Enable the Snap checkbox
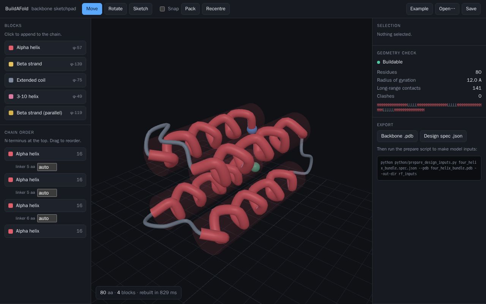Viewport: 486px width, 304px height. coord(162,9)
